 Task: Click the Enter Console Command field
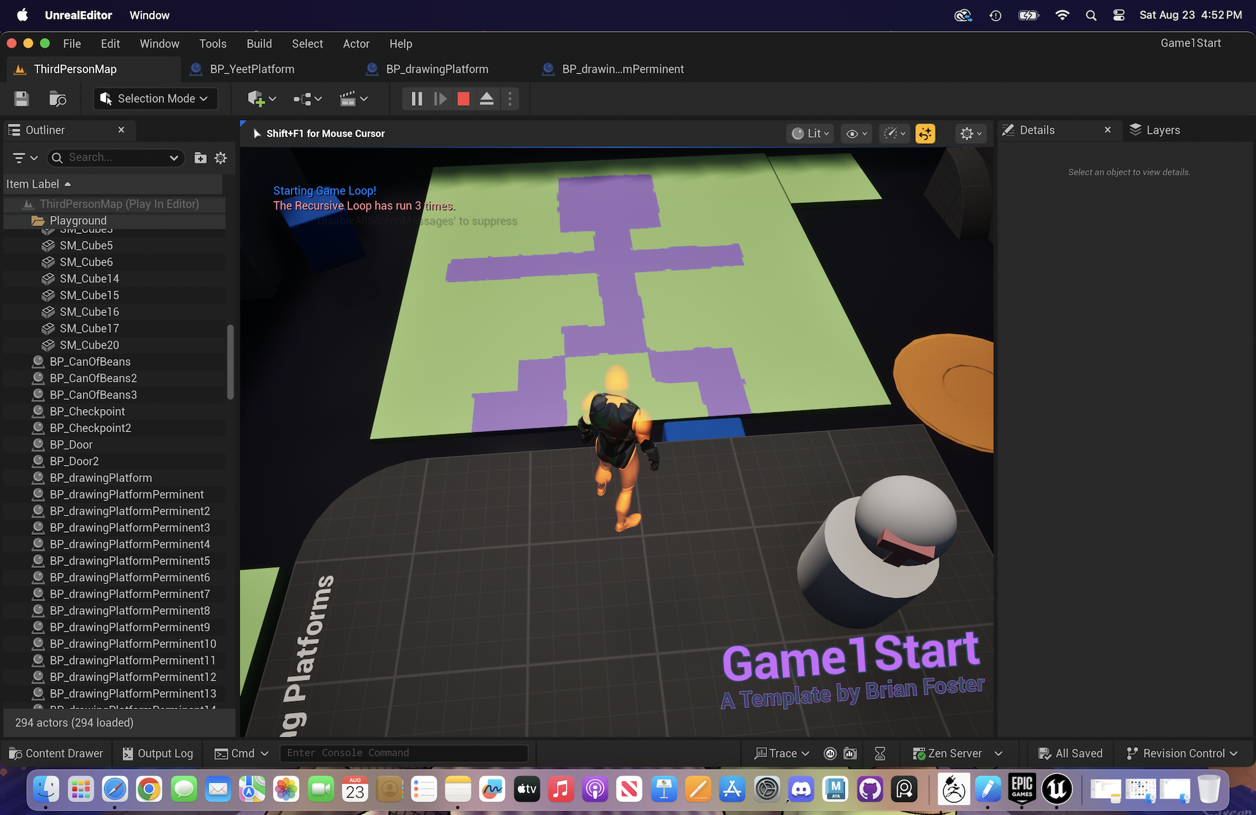click(x=404, y=753)
